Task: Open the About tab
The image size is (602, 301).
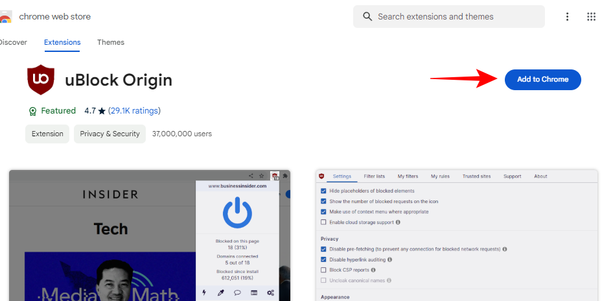Action: (540, 176)
